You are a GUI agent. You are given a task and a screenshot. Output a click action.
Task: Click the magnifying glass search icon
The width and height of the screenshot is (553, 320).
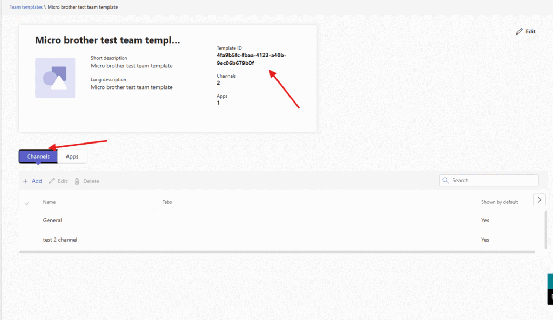(x=446, y=180)
